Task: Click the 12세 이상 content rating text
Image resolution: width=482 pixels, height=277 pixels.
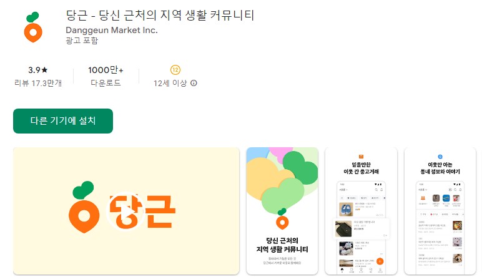Action: click(170, 83)
